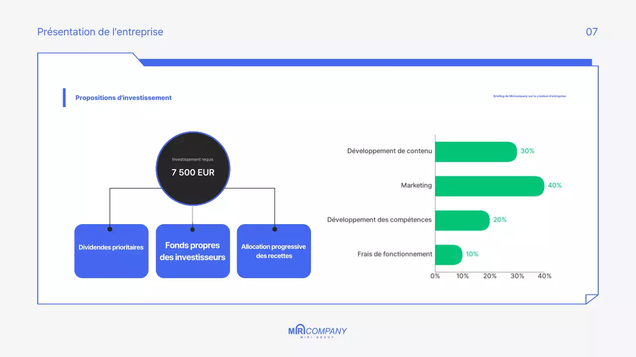Click the Fonds propres des investisseurs box
Viewport: 636px width, 357px height.
[193, 251]
